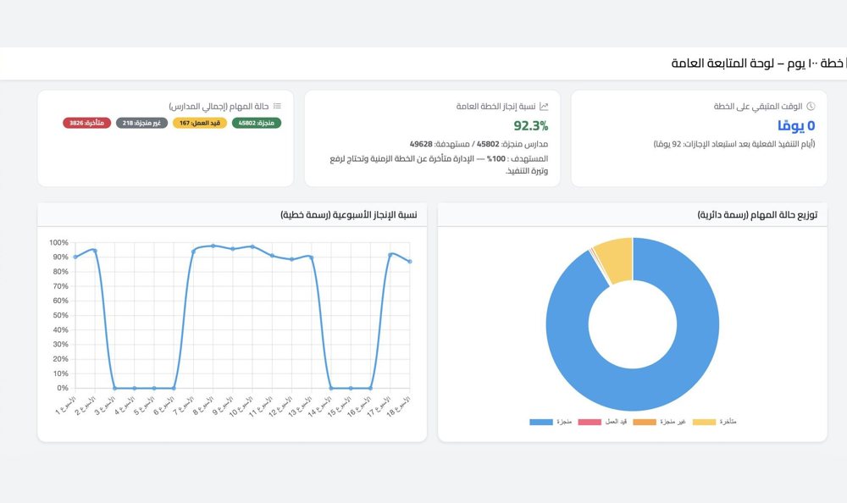The width and height of the screenshot is (847, 503).
Task: Select the week 1 data point on the line chart
Action: point(75,257)
